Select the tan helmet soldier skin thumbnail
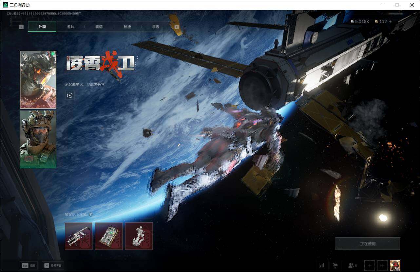Image resolution: width=420 pixels, height=272 pixels. click(x=38, y=139)
